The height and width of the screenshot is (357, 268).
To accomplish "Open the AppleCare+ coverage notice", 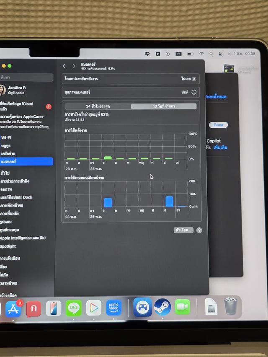I will 25,122.
